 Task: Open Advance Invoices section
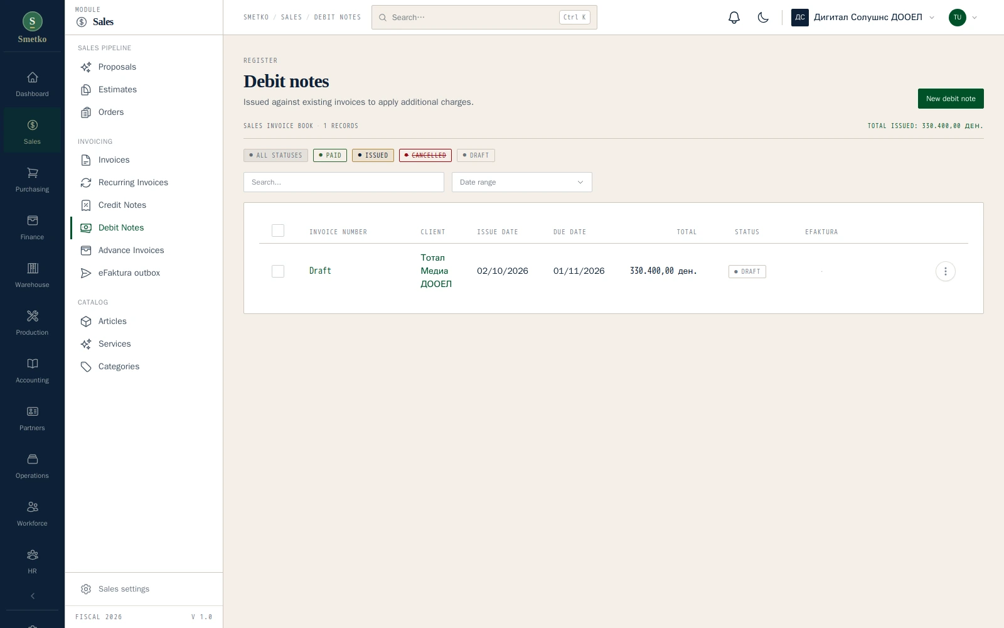[144, 251]
